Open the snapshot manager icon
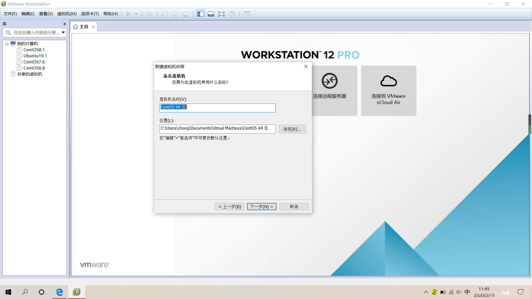532x299 pixels. pyautogui.click(x=186, y=14)
